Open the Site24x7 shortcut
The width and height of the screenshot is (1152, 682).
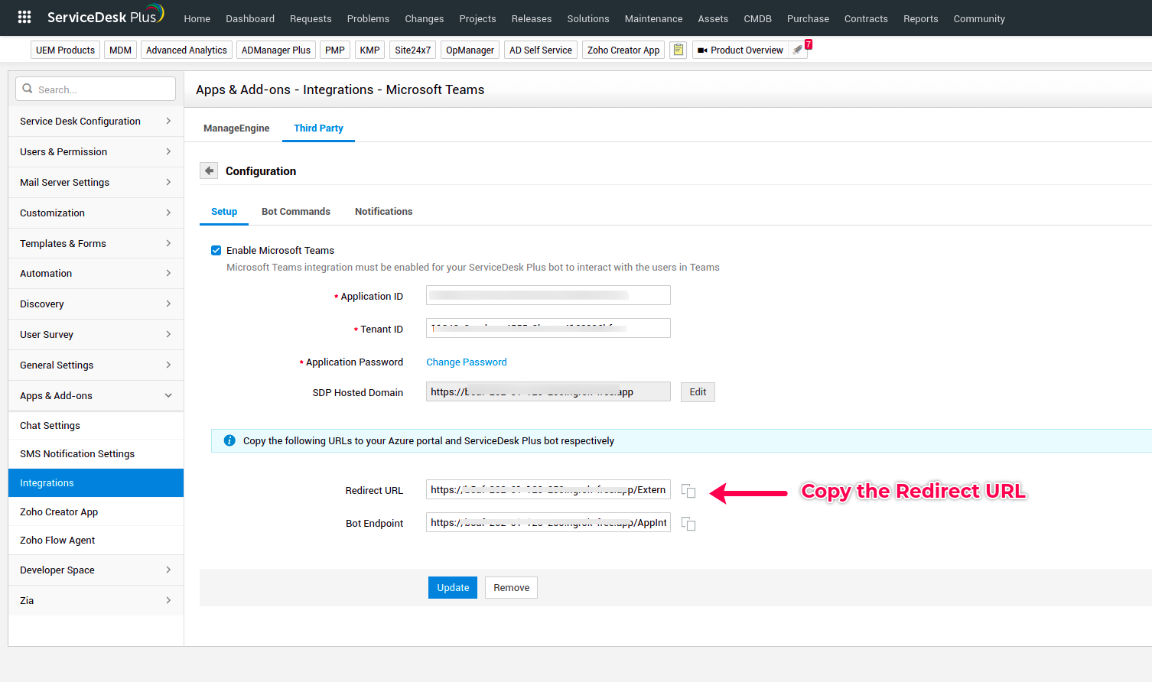[x=413, y=50]
